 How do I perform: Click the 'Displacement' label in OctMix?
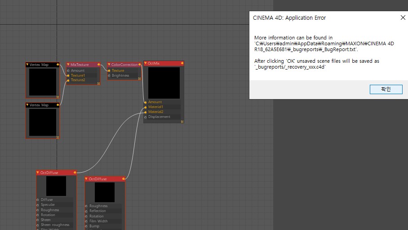coord(159,117)
